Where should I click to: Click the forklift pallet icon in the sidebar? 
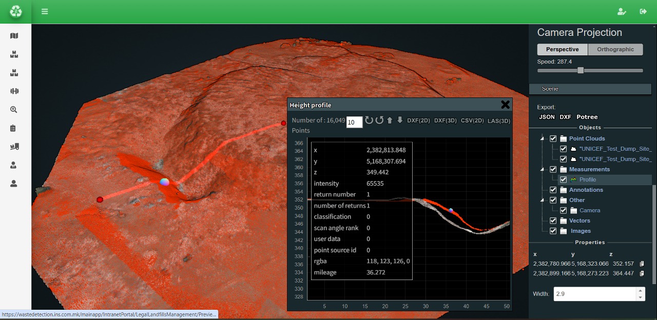[14, 147]
